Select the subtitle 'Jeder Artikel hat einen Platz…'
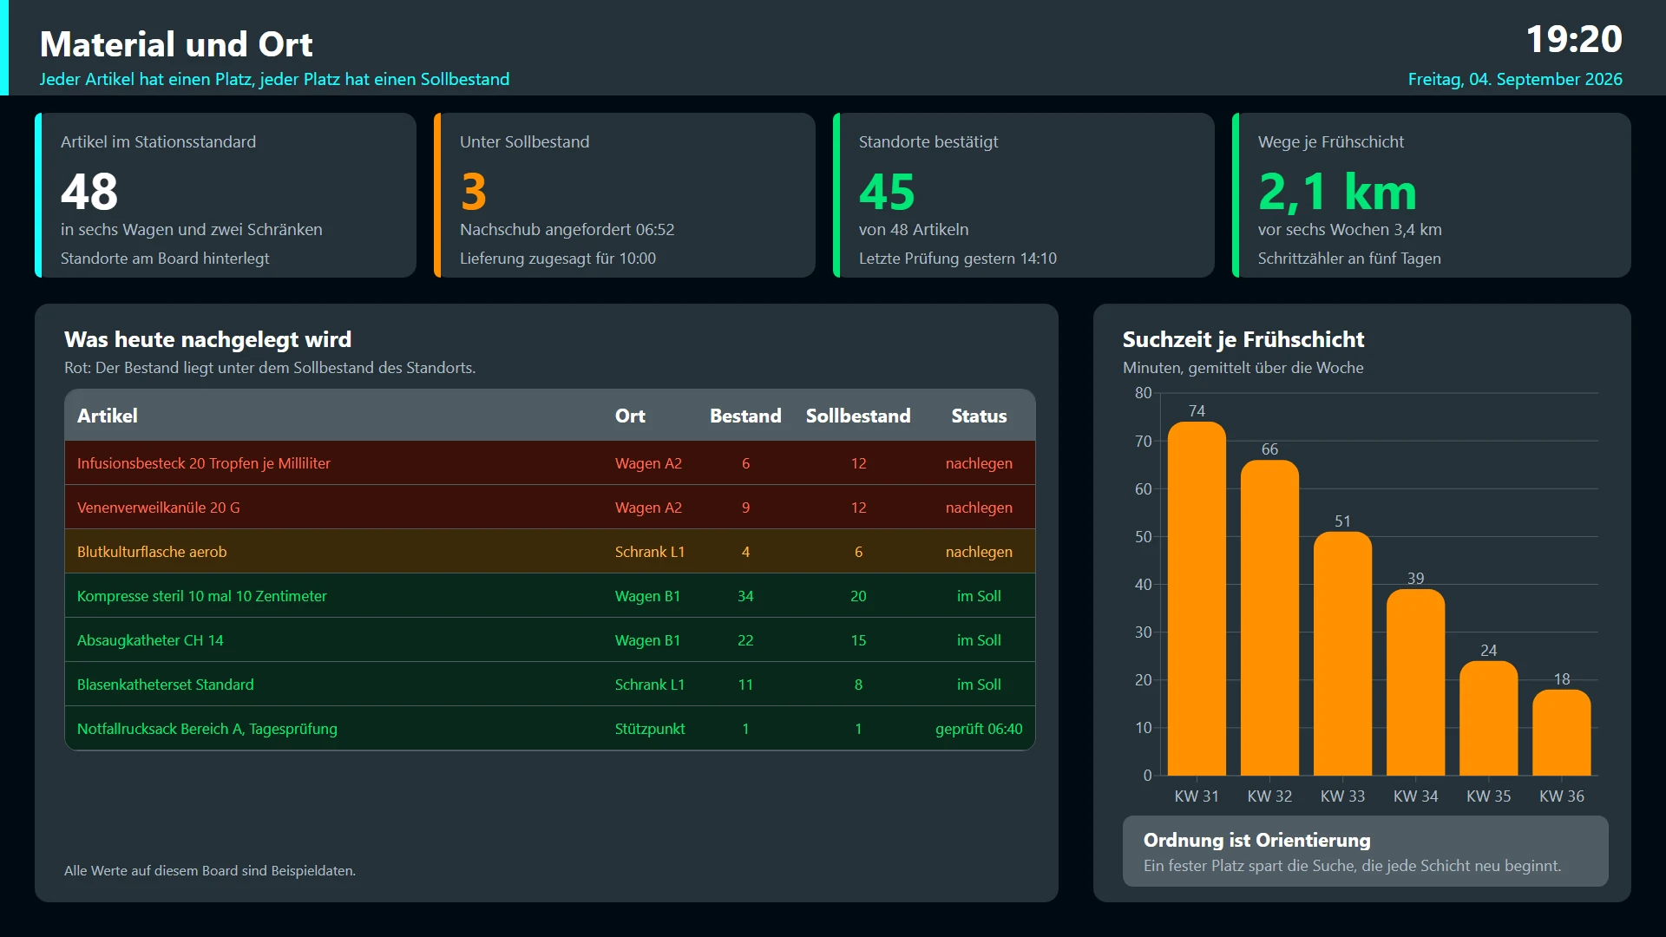The width and height of the screenshot is (1666, 937). [x=274, y=79]
